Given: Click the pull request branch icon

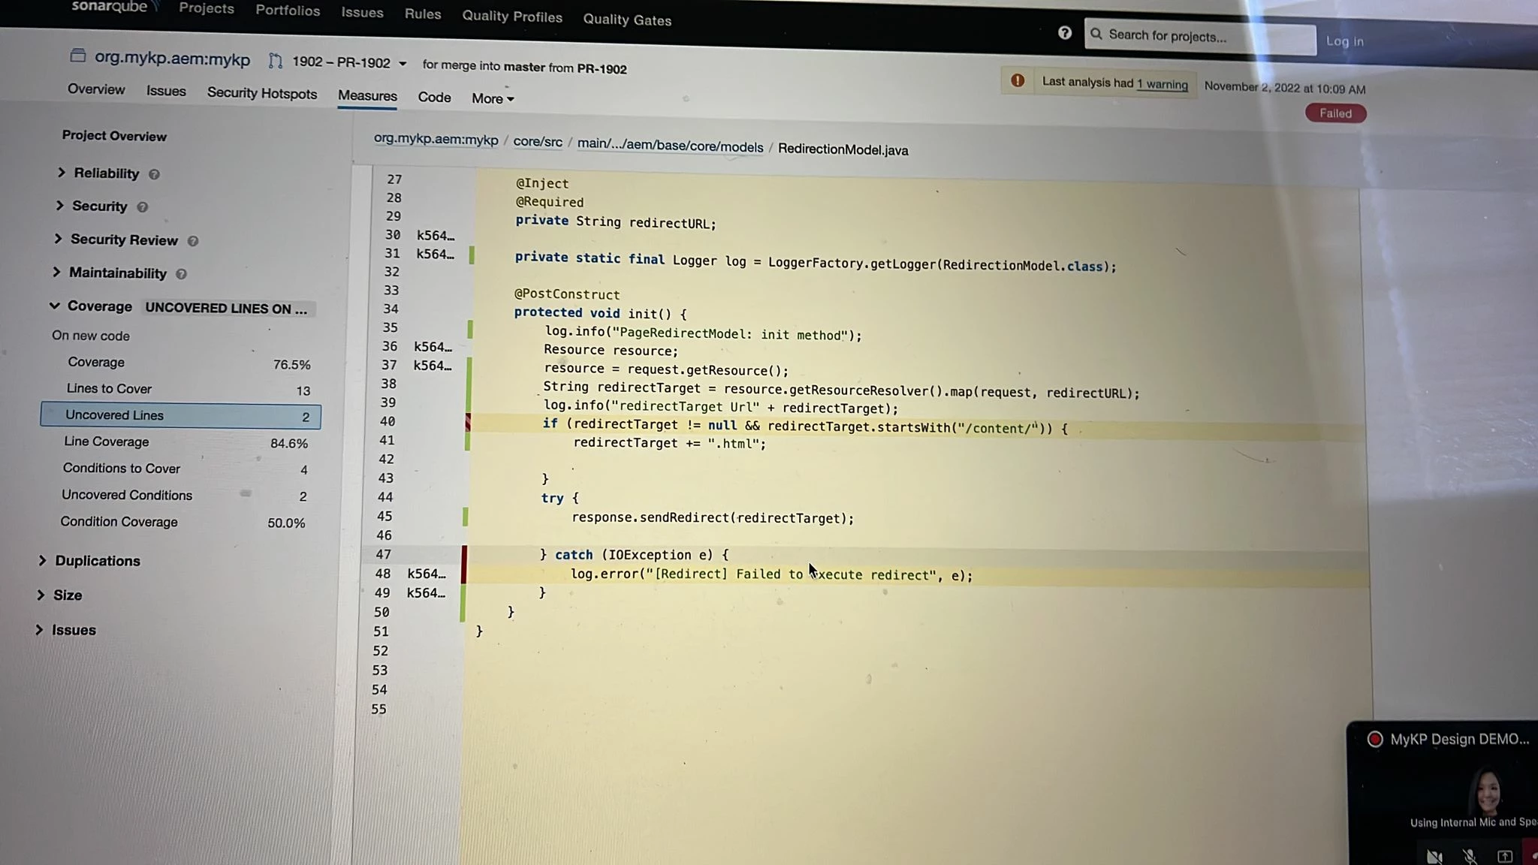Looking at the screenshot, I should [276, 62].
